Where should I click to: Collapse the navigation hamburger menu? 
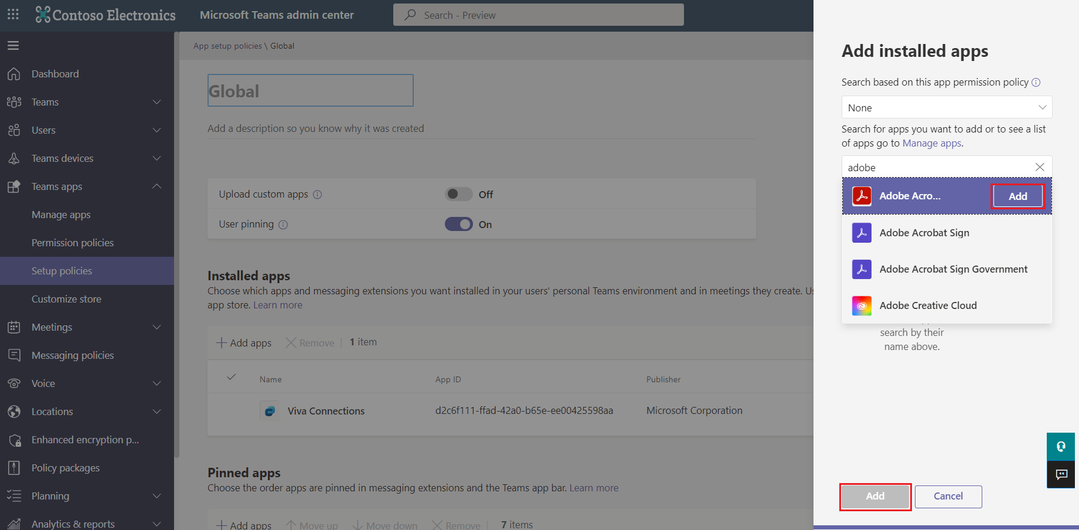coord(13,46)
